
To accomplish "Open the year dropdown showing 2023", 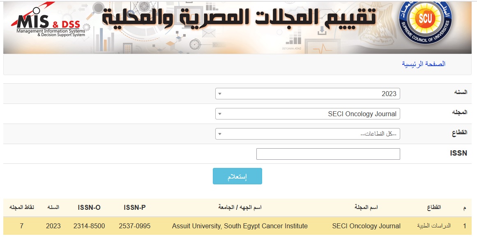I will 307,94.
